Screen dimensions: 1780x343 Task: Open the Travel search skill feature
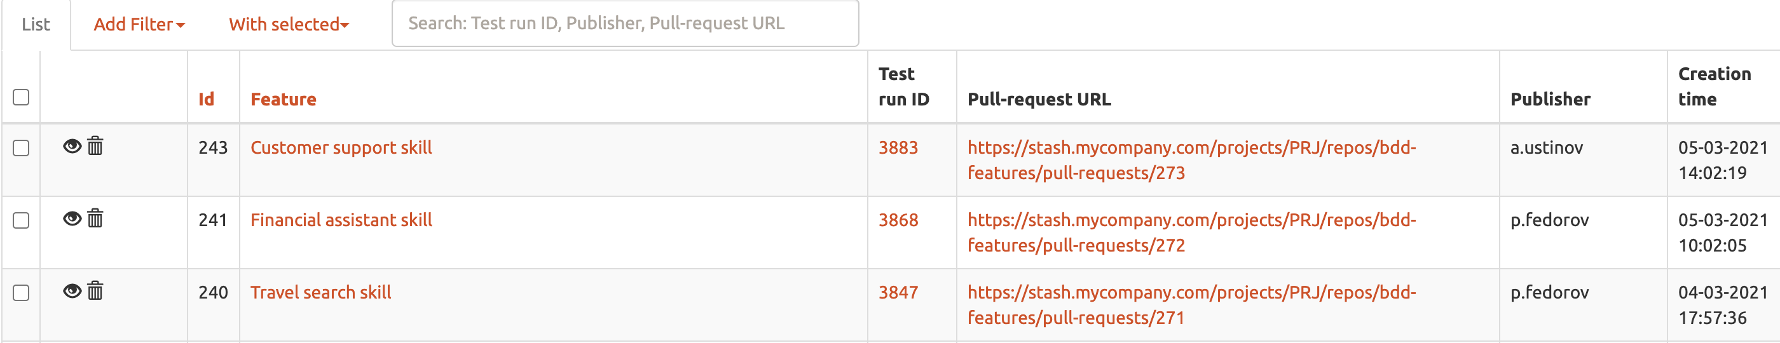tap(320, 293)
